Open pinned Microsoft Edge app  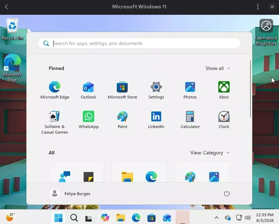coord(55,90)
